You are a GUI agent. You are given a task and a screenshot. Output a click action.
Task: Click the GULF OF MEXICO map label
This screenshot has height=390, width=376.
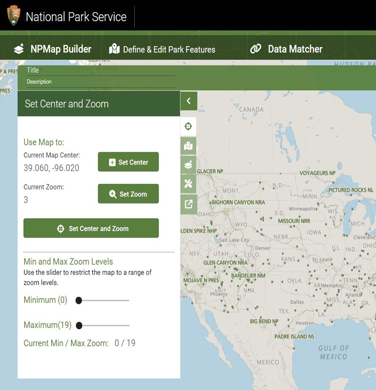point(334,352)
